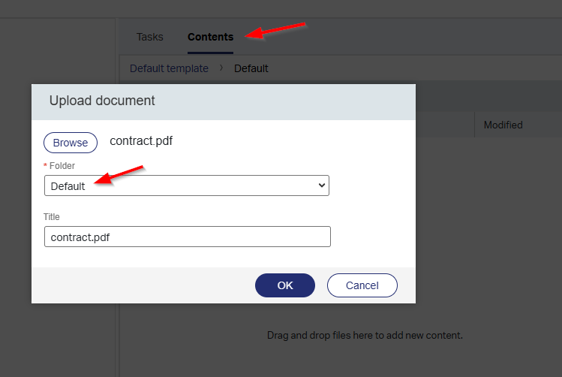Click the red arrow pointing at Folder dropdown

tap(120, 176)
